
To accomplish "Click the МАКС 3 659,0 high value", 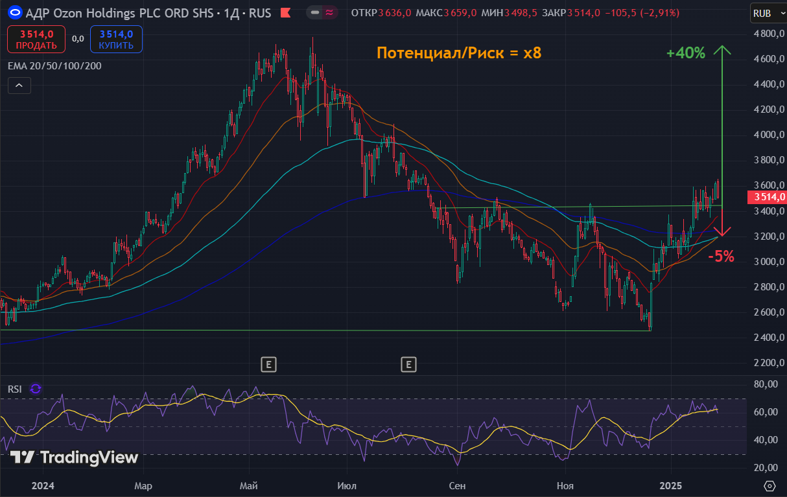I will (447, 12).
